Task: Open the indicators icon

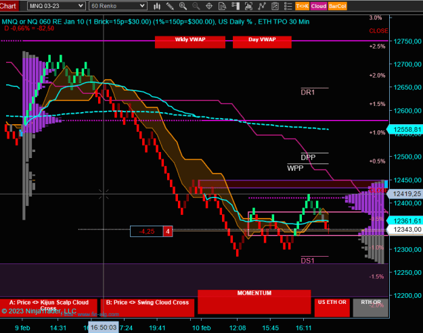Action: (262, 6)
